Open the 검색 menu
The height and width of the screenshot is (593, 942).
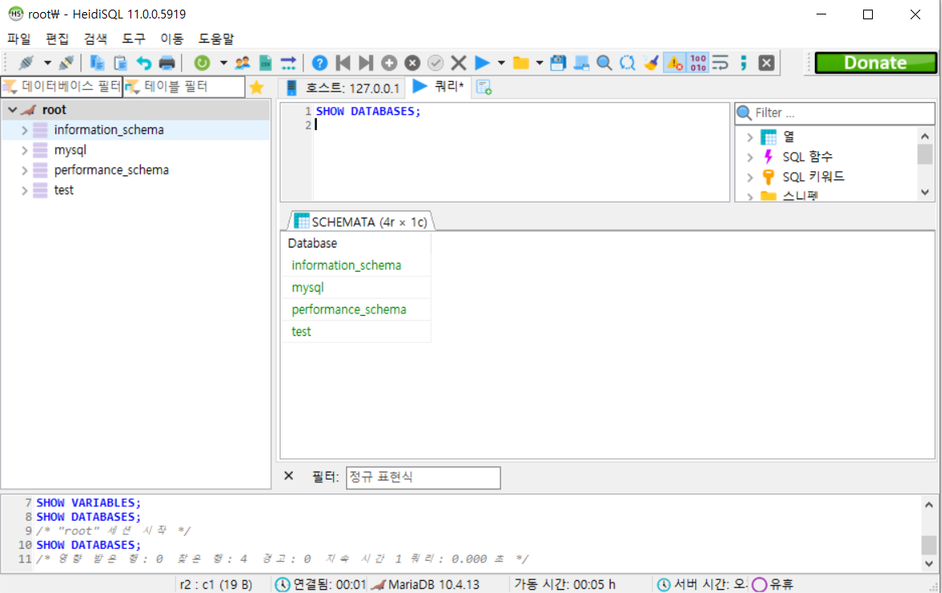pyautogui.click(x=96, y=39)
